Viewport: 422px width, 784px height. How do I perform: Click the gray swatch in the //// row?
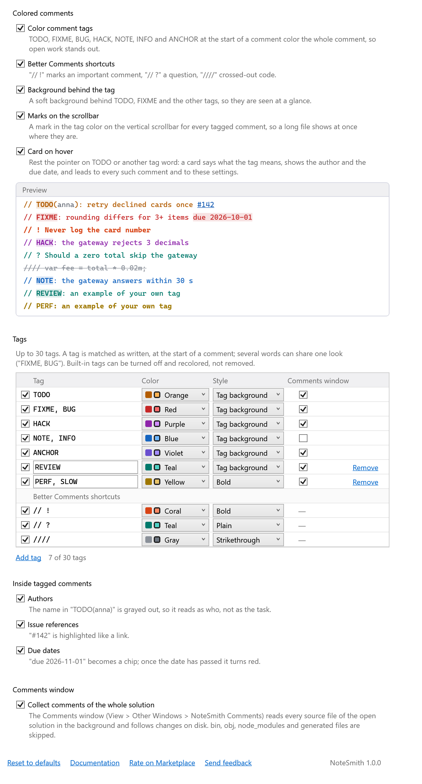[x=148, y=540]
